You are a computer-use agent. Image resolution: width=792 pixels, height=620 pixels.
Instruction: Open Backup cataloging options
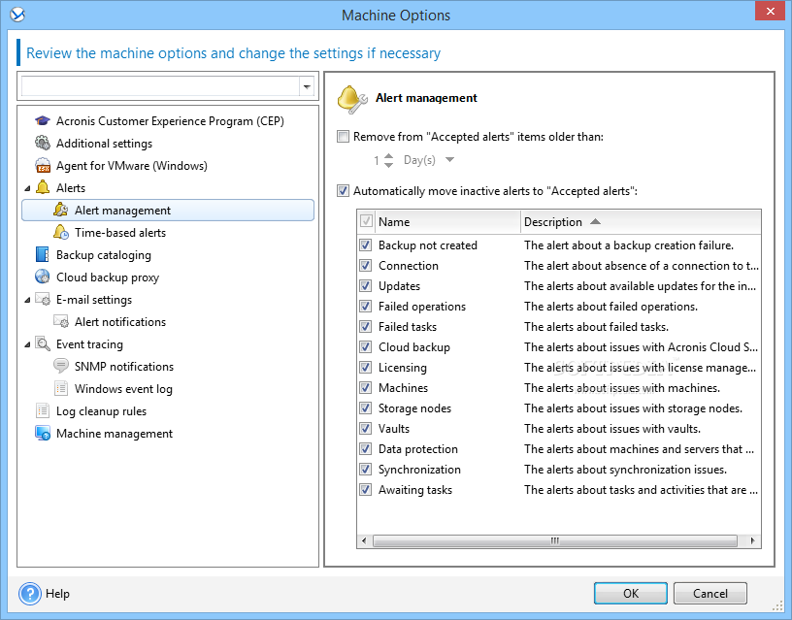click(104, 254)
